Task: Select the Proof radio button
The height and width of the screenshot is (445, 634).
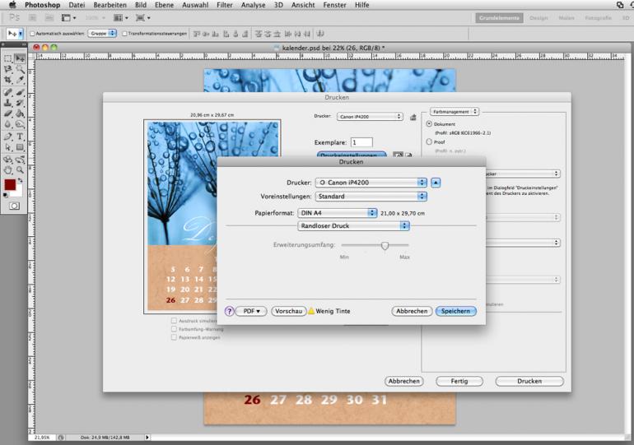Action: coord(429,141)
